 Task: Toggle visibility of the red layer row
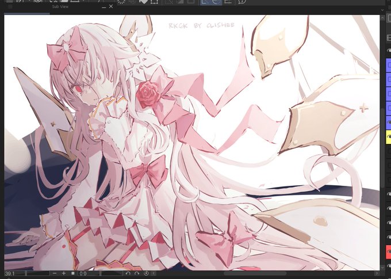[389, 252]
